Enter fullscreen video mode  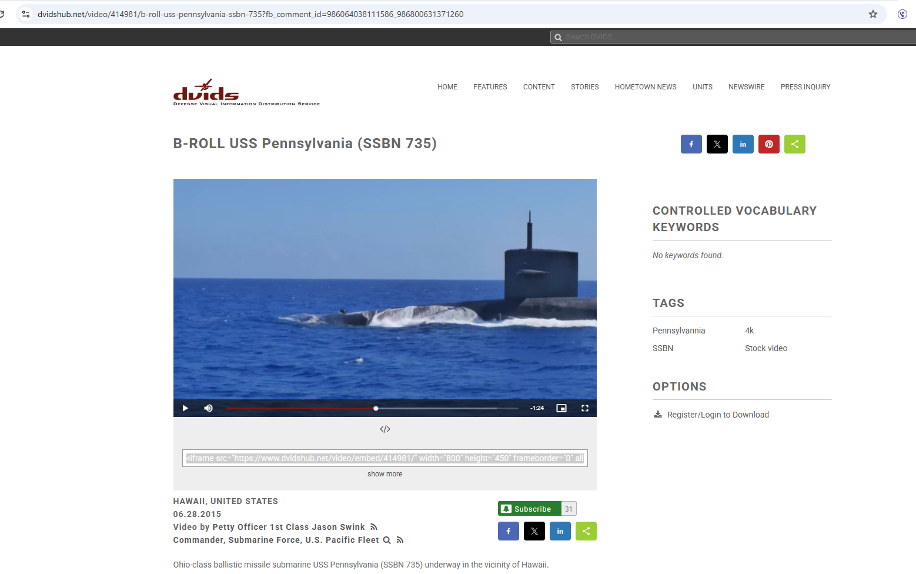[x=585, y=408]
